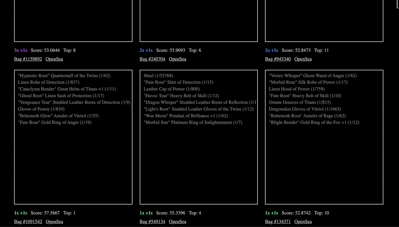Open OpenSea link beside Bag #1159892
Screen dimensions: 399x227
click(x=54, y=59)
